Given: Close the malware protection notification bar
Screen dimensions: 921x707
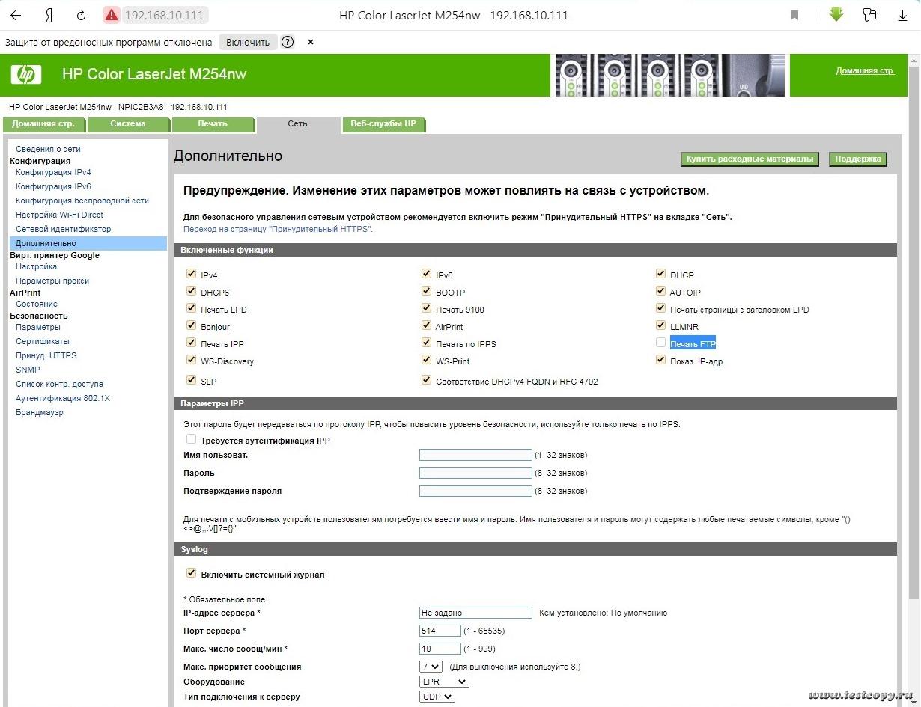Looking at the screenshot, I should click(311, 42).
